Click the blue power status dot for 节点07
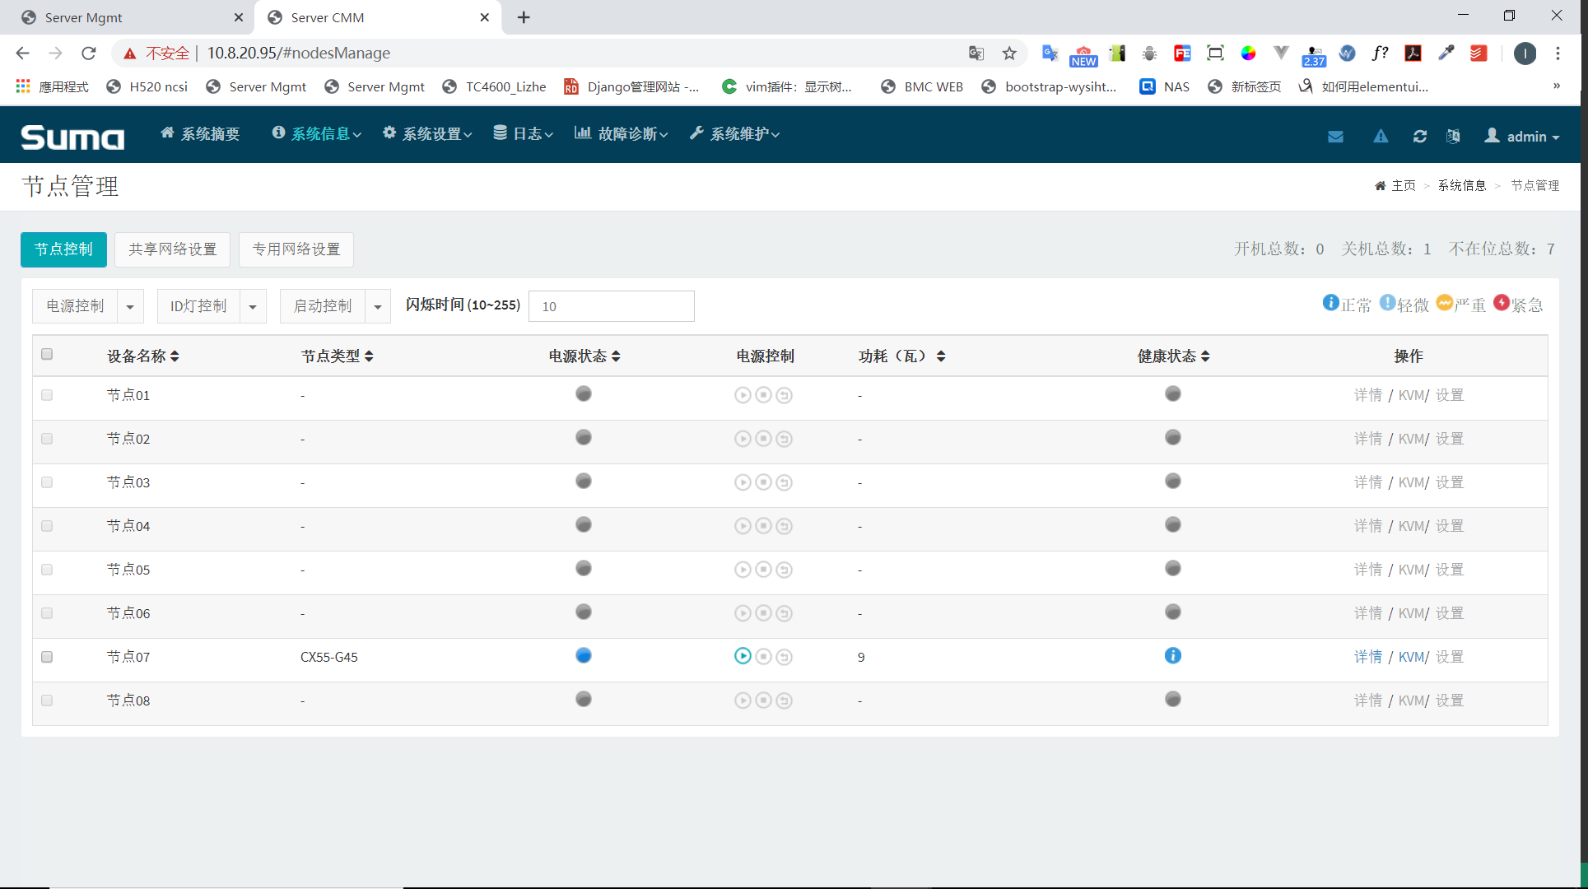Image resolution: width=1588 pixels, height=889 pixels. tap(584, 656)
